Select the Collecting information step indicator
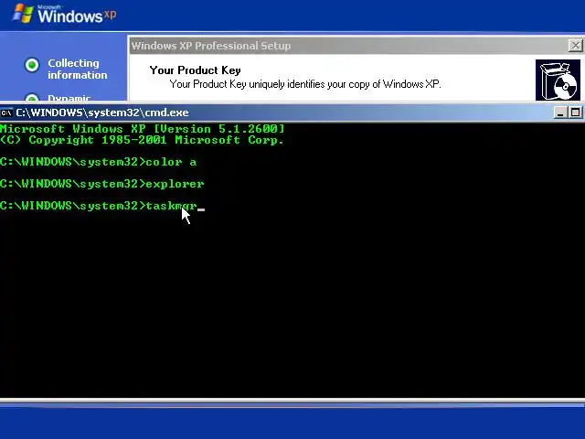The width and height of the screenshot is (585, 439). click(32, 65)
